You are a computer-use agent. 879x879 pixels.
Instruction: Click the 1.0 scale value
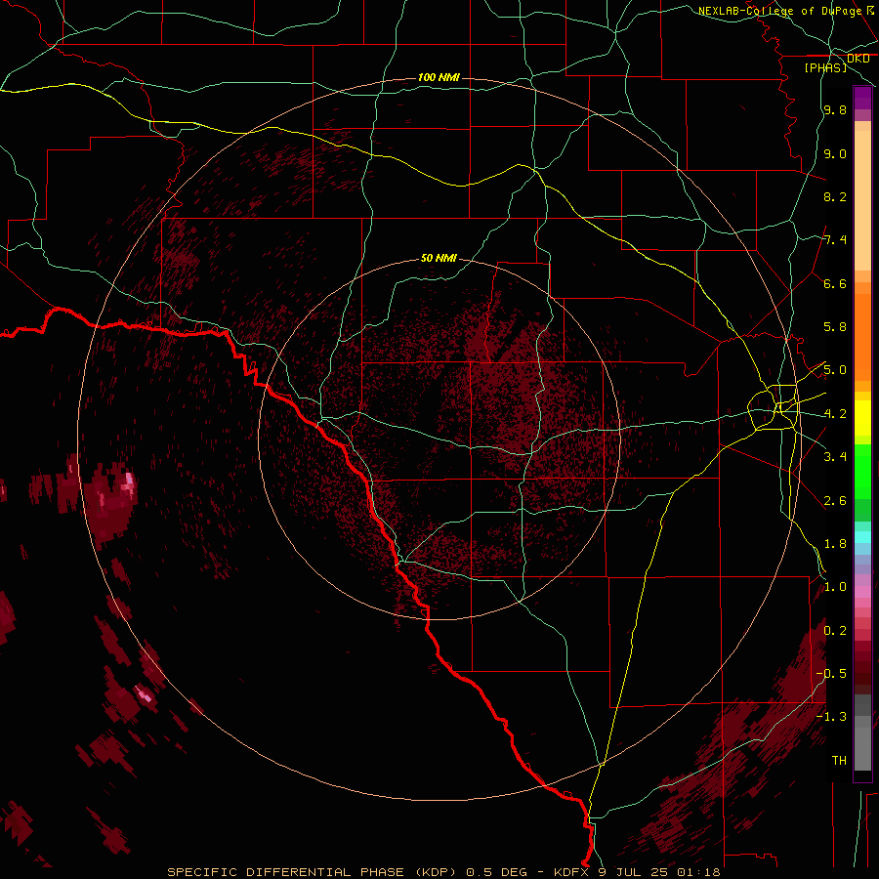835,587
